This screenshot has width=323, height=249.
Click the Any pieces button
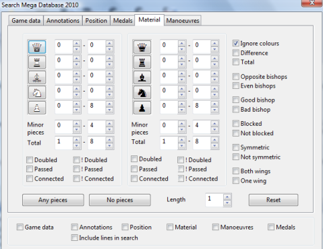(53, 200)
